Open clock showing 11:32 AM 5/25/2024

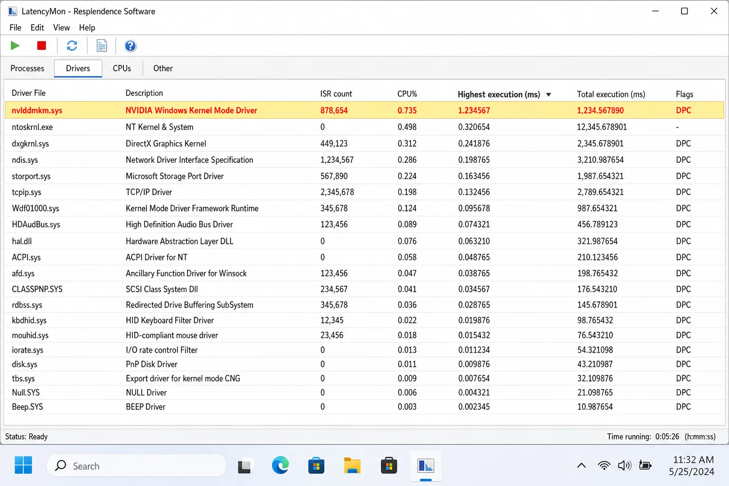pos(692,466)
